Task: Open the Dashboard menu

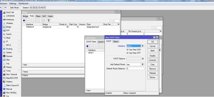Action: click(x=23, y=3)
